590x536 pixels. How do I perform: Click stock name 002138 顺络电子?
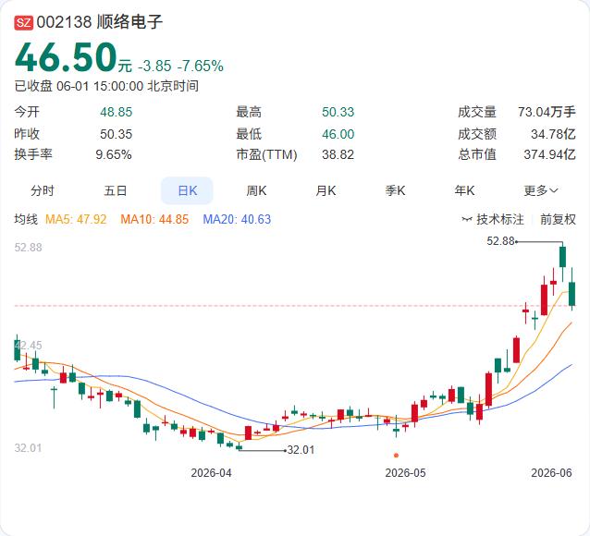tap(100, 22)
